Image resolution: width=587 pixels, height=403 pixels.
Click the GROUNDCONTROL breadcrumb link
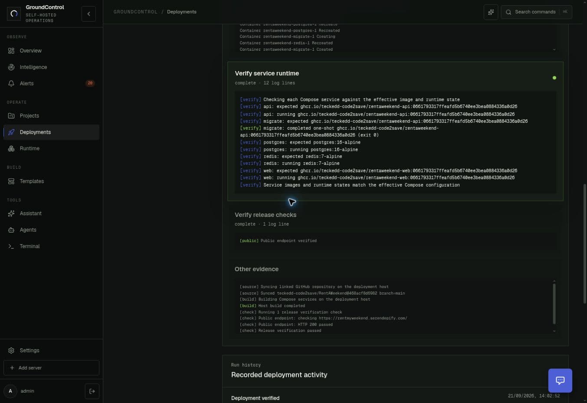pos(135,12)
